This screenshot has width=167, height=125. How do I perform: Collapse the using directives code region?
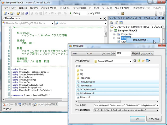click(x=11, y=69)
